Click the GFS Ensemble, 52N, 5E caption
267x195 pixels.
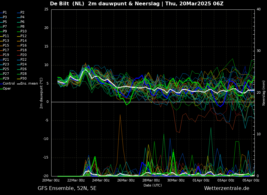(x=67, y=188)
